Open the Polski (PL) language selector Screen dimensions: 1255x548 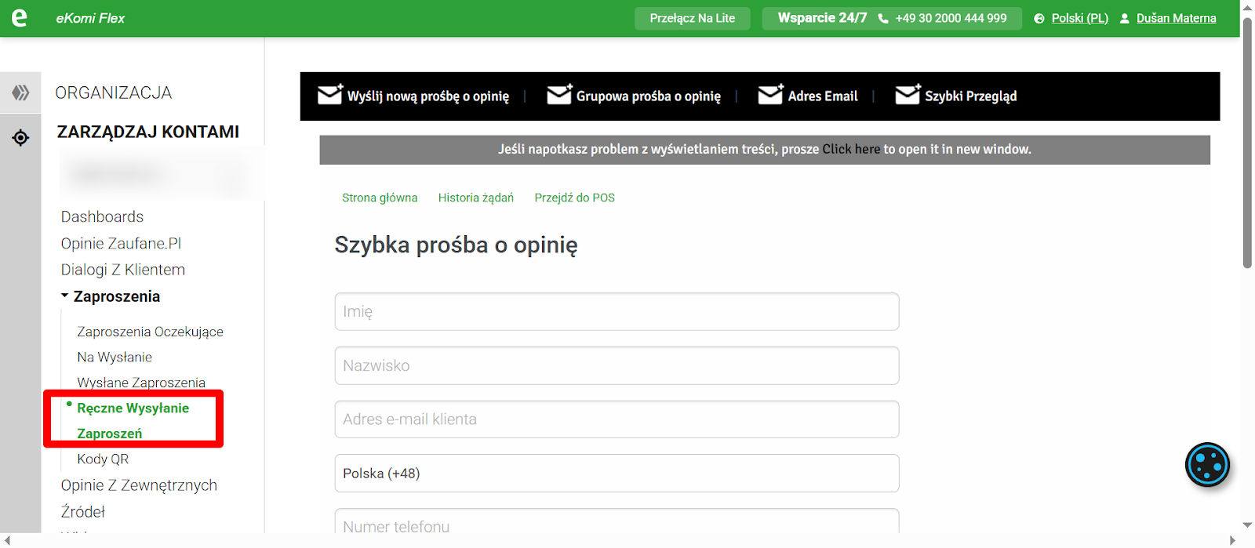click(1079, 18)
